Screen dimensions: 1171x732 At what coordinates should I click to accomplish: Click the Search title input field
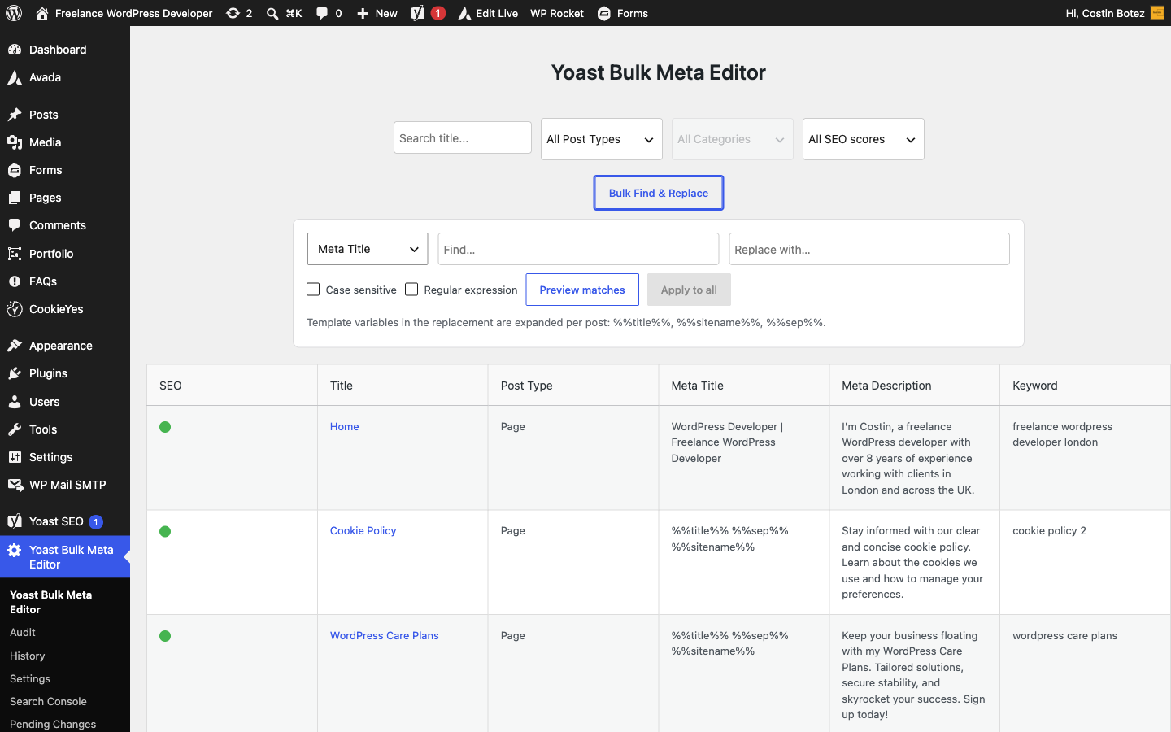pos(463,137)
